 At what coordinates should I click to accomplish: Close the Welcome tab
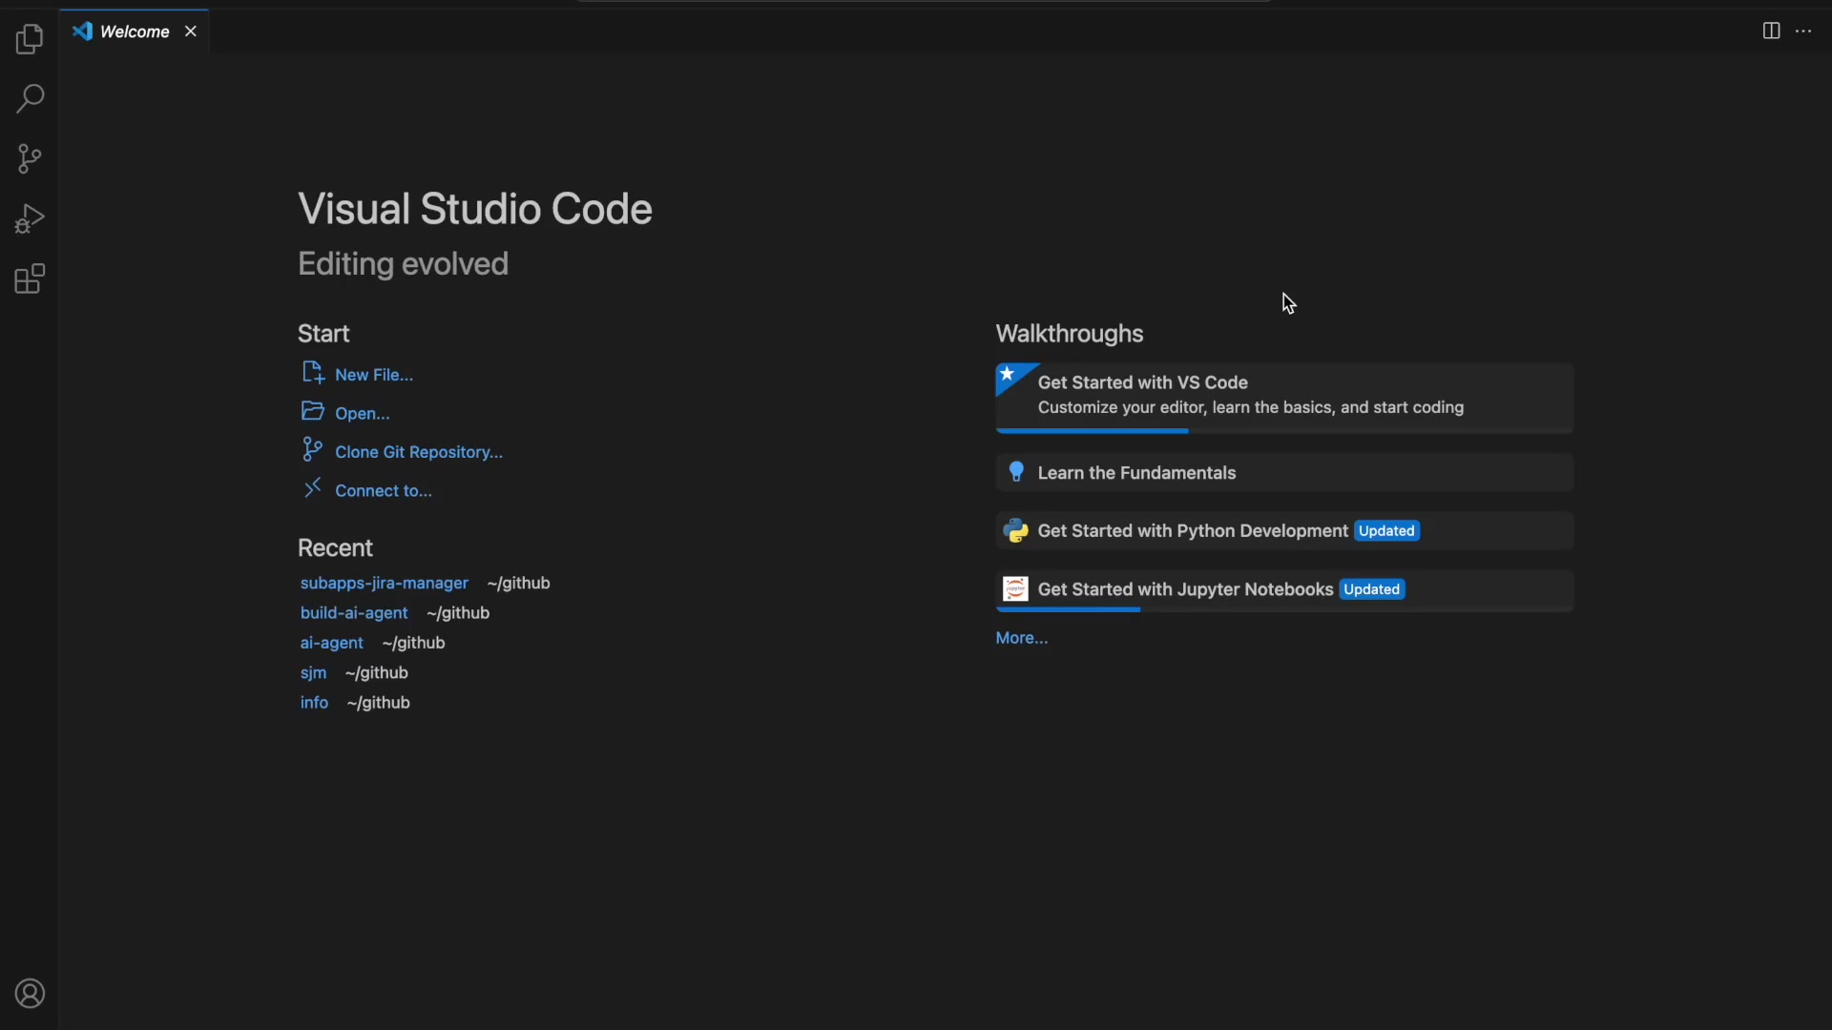coord(191,31)
